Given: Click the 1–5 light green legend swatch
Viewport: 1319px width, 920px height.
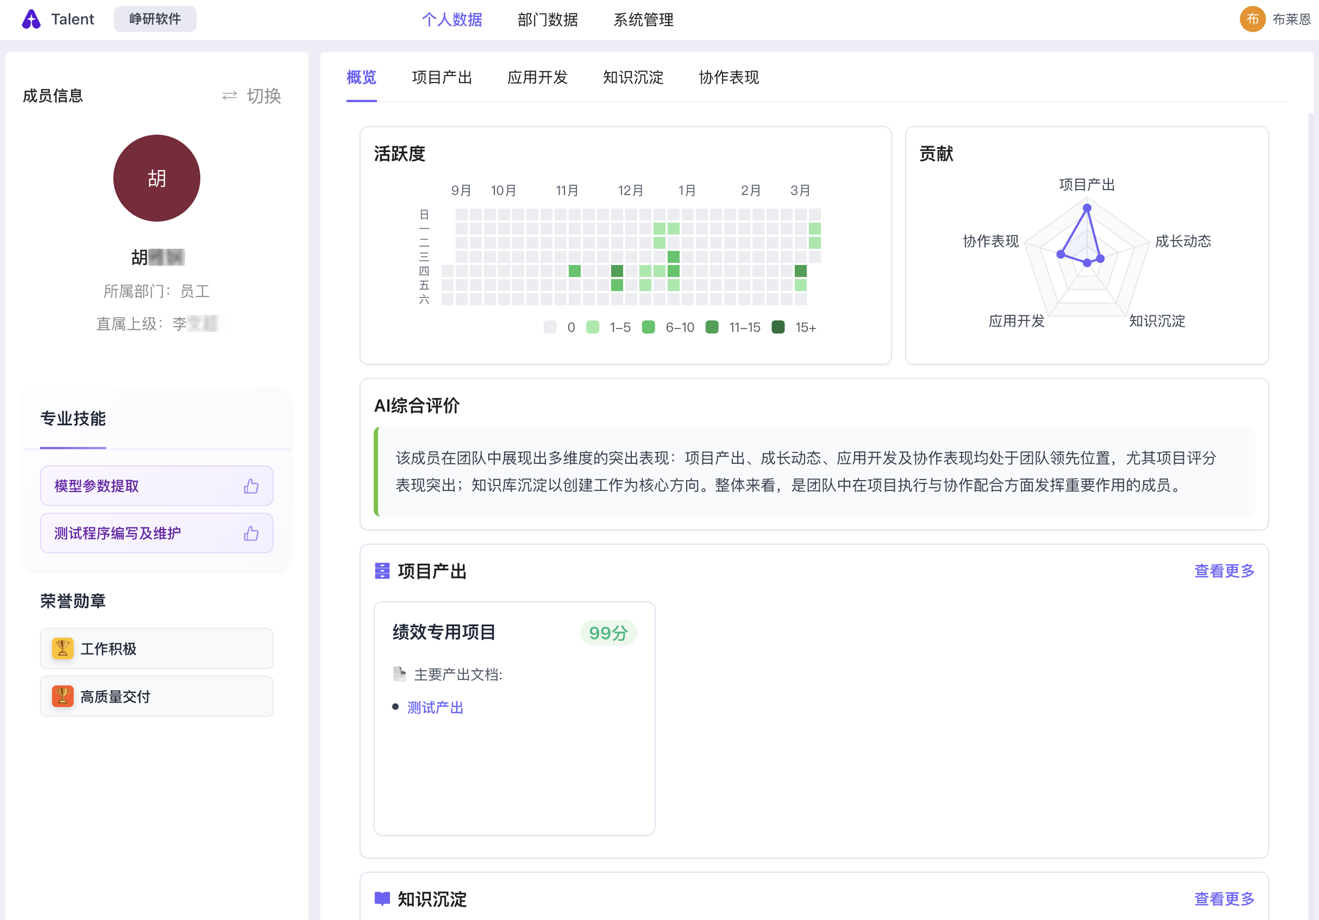Looking at the screenshot, I should coord(592,327).
